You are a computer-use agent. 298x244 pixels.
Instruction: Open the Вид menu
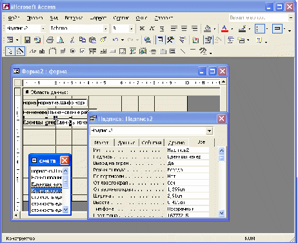click(54, 18)
